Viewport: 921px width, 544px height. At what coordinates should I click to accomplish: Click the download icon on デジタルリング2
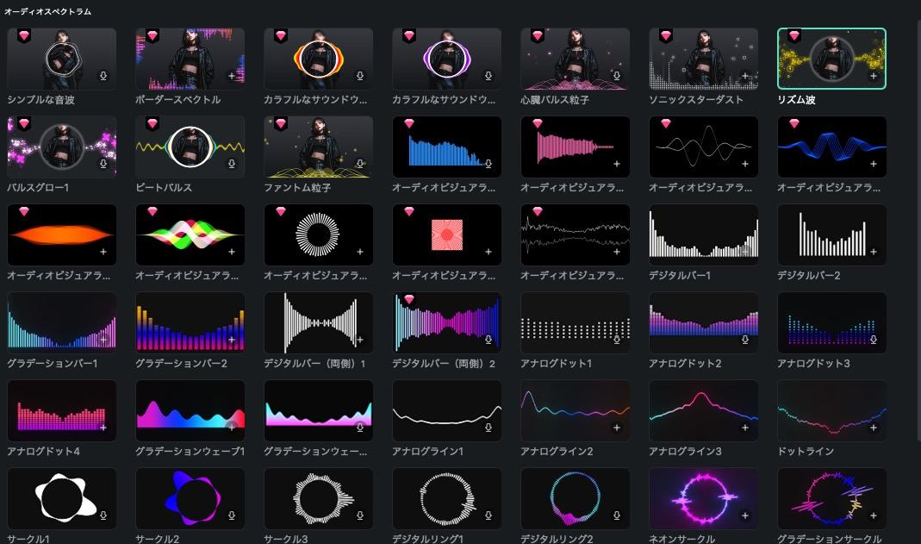(x=617, y=516)
